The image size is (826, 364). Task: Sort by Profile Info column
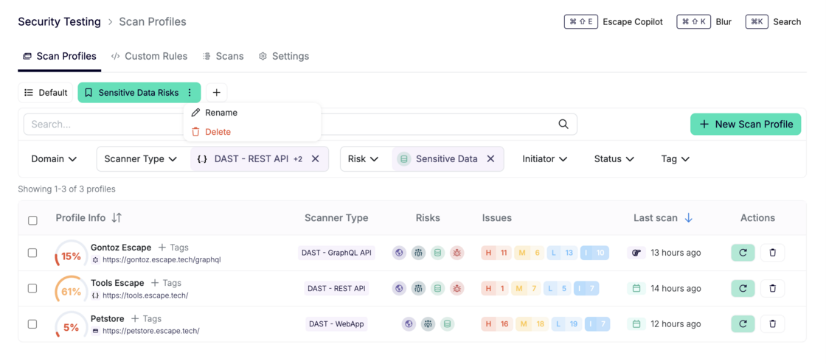[x=117, y=218]
